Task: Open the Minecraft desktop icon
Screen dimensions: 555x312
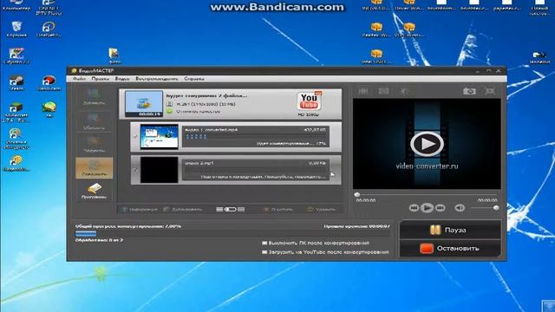Action: click(x=16, y=113)
